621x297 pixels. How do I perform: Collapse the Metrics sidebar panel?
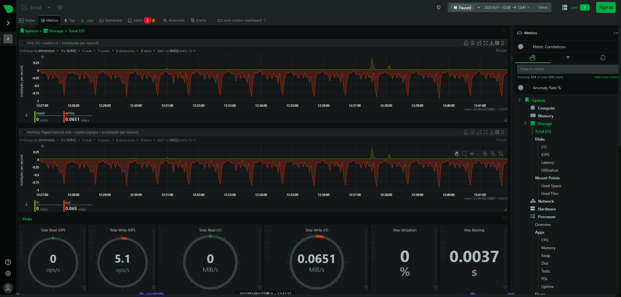(x=616, y=33)
